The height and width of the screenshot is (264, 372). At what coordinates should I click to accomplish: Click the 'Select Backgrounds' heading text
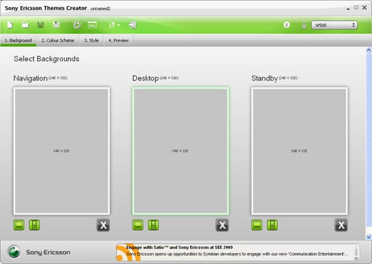coord(47,59)
